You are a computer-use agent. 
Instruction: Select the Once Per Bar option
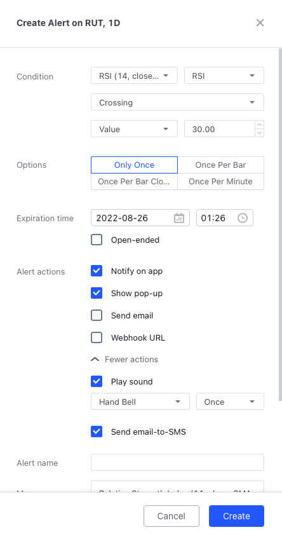[220, 165]
